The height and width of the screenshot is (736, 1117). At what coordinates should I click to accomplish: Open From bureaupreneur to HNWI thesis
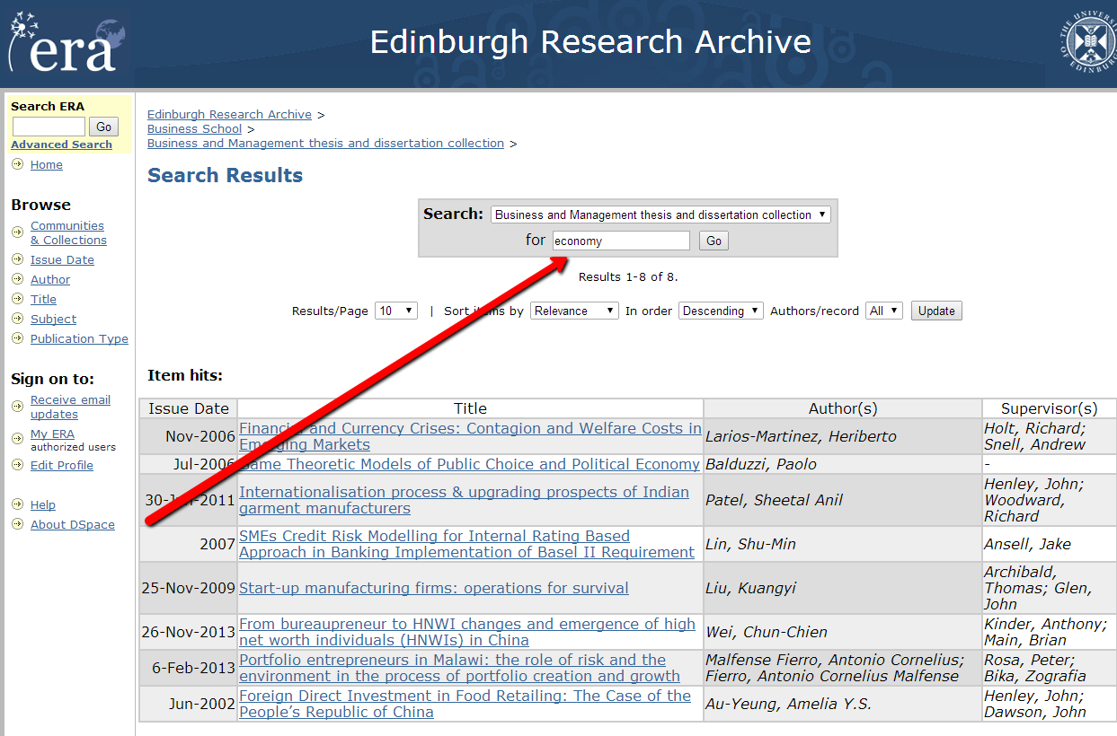tap(467, 632)
